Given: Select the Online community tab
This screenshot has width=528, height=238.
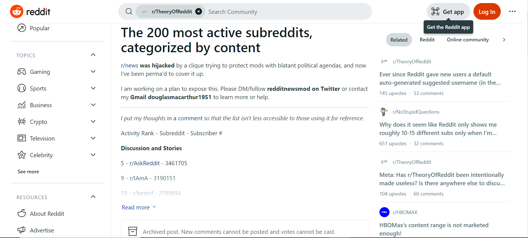Looking at the screenshot, I should coord(467,39).
